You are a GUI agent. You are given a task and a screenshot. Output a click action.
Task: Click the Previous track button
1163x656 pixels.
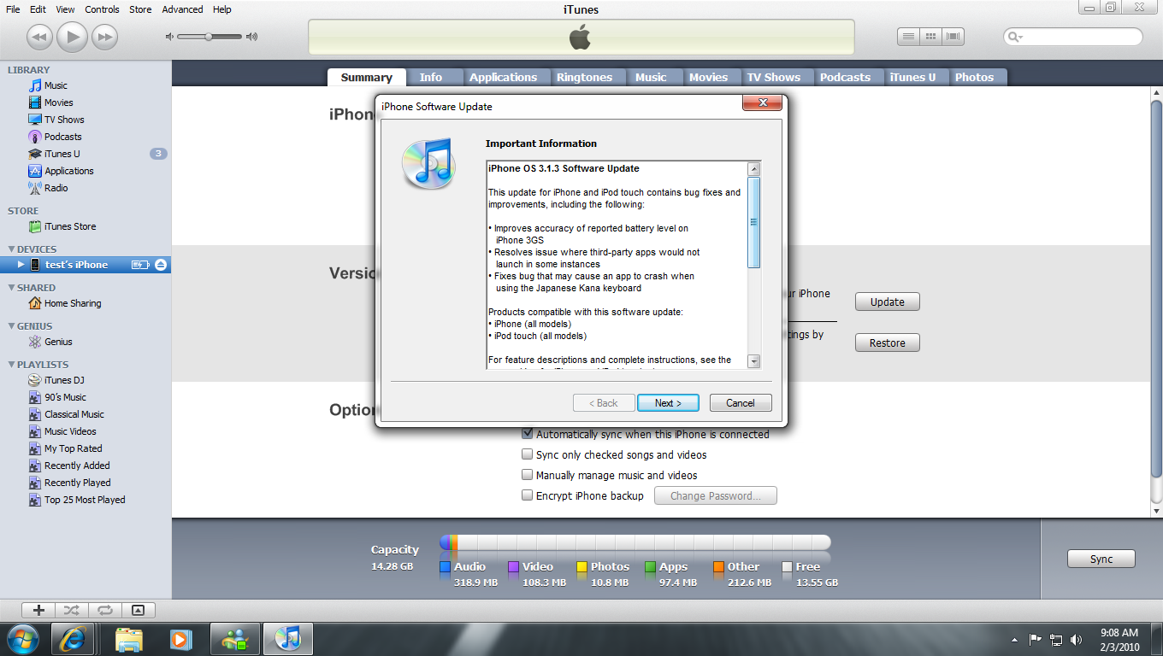[x=40, y=37]
